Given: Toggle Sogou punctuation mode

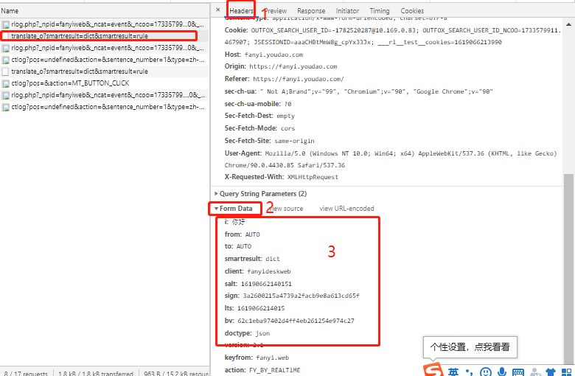Looking at the screenshot, I should click(x=469, y=372).
